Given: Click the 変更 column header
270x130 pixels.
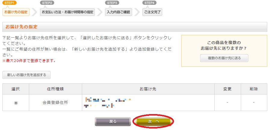Looking at the screenshot, I should click(x=228, y=89).
